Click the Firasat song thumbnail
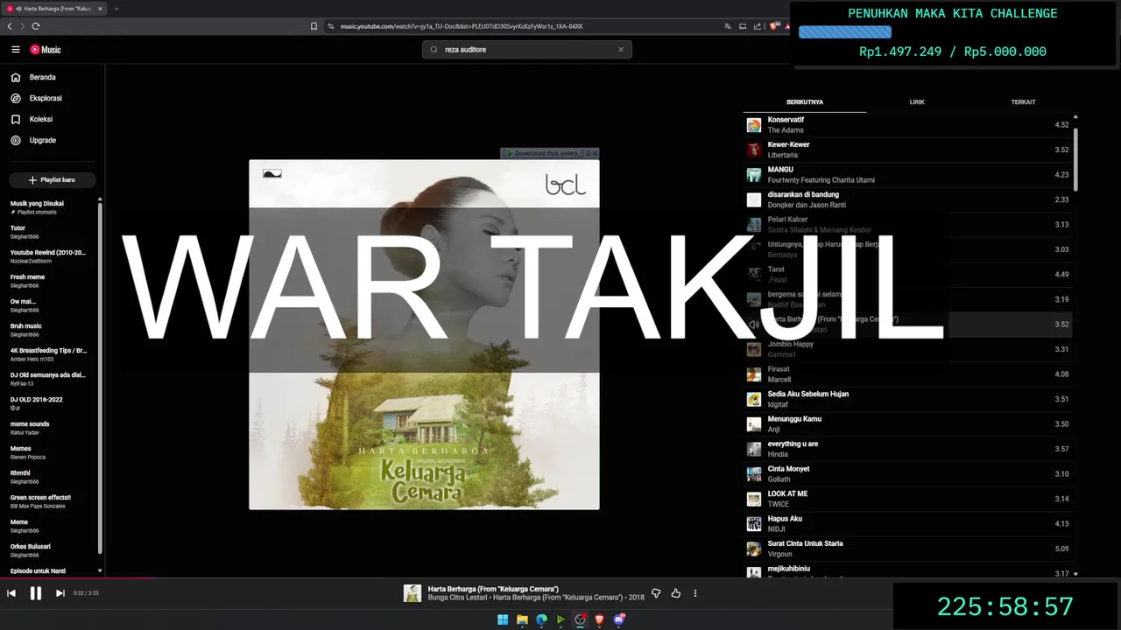 (754, 374)
